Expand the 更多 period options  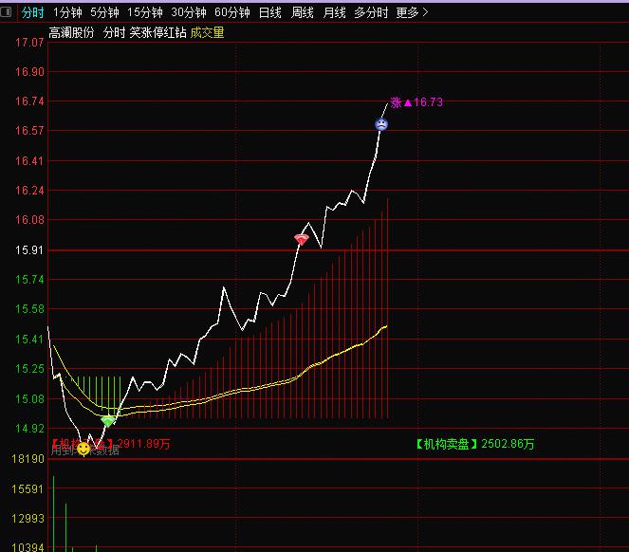(412, 13)
